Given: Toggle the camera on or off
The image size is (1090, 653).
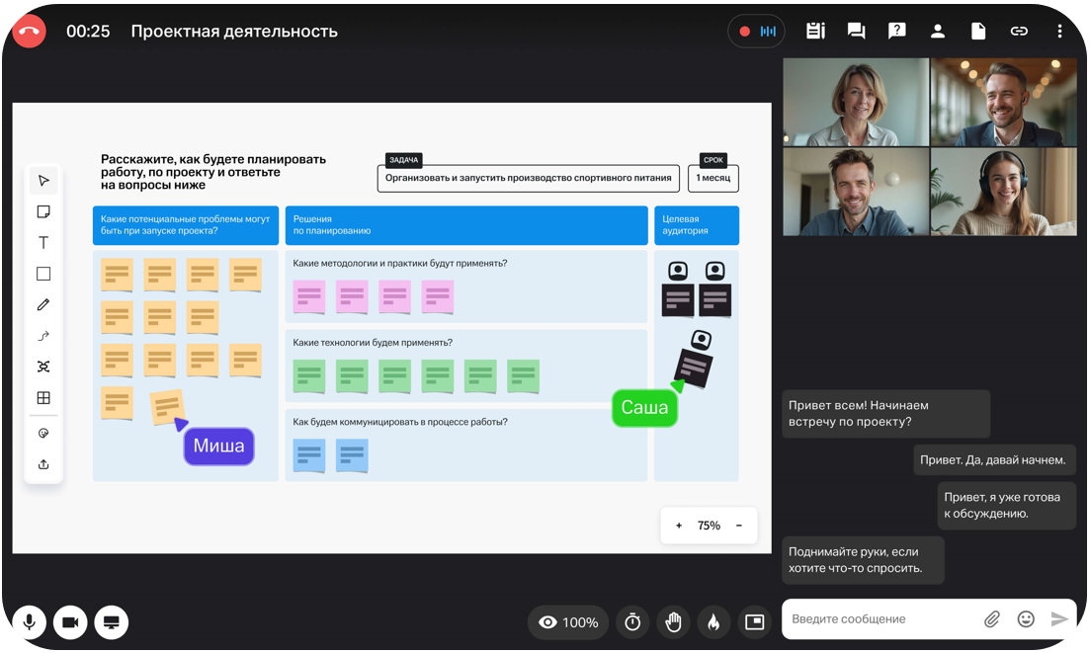Looking at the screenshot, I should 70,622.
